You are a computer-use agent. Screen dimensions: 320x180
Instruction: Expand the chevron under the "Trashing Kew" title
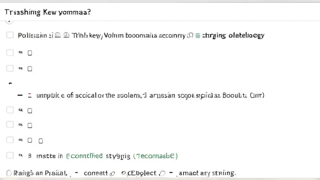[9, 22]
